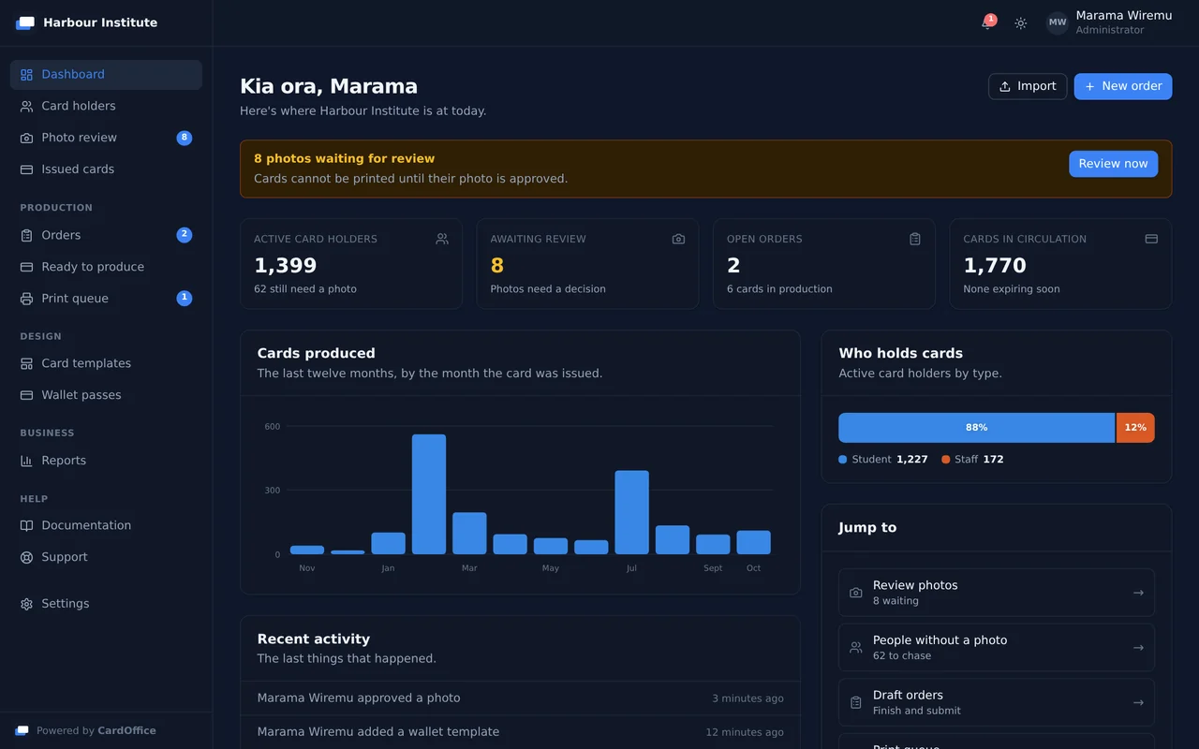This screenshot has width=1199, height=749.
Task: Open the notifications bell
Action: (x=987, y=22)
